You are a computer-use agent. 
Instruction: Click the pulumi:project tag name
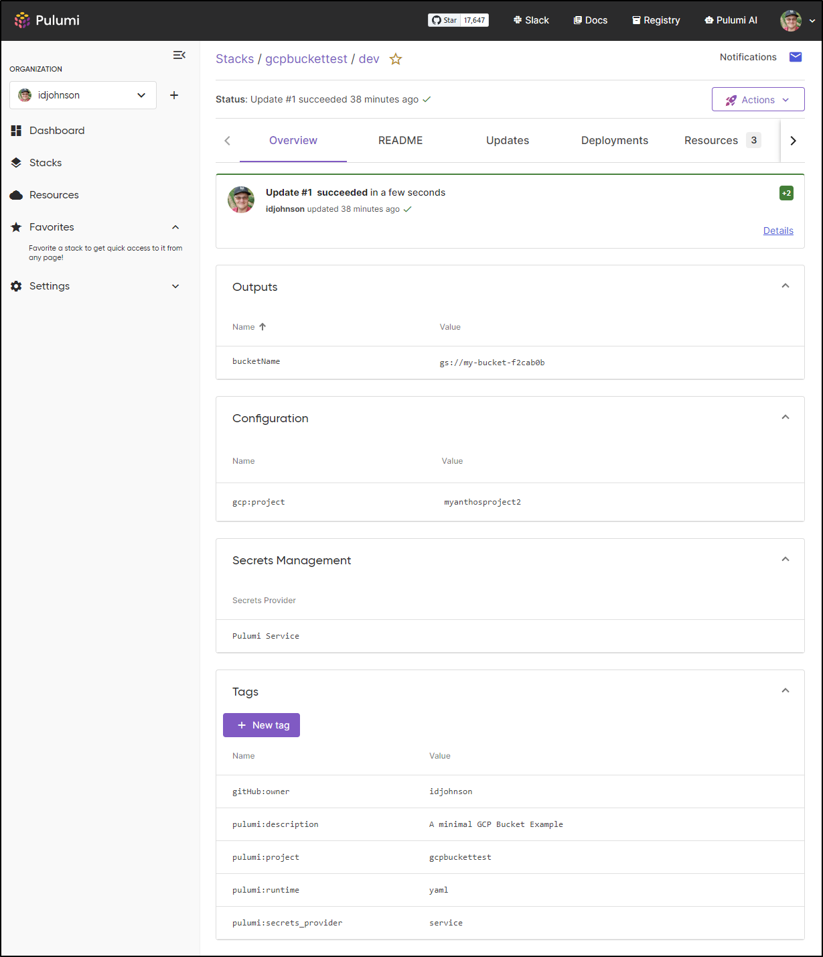click(266, 857)
